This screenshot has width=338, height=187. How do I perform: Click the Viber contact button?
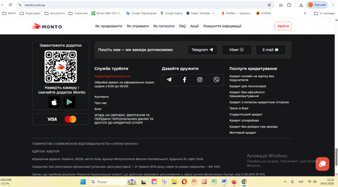(236, 50)
